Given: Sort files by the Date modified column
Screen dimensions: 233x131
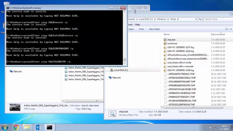Looking at the screenshot, I should (x=218, y=34).
